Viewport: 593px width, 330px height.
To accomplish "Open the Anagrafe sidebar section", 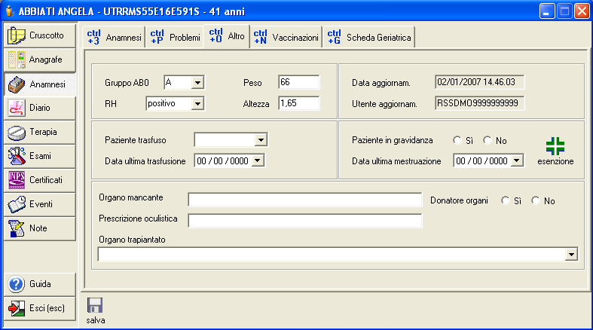I will point(39,60).
